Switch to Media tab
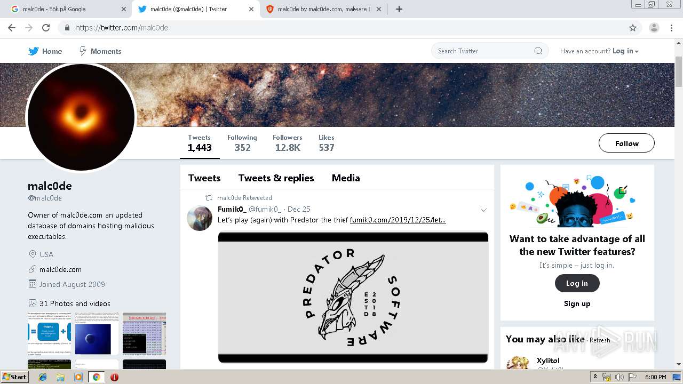The image size is (683, 384). tap(346, 178)
